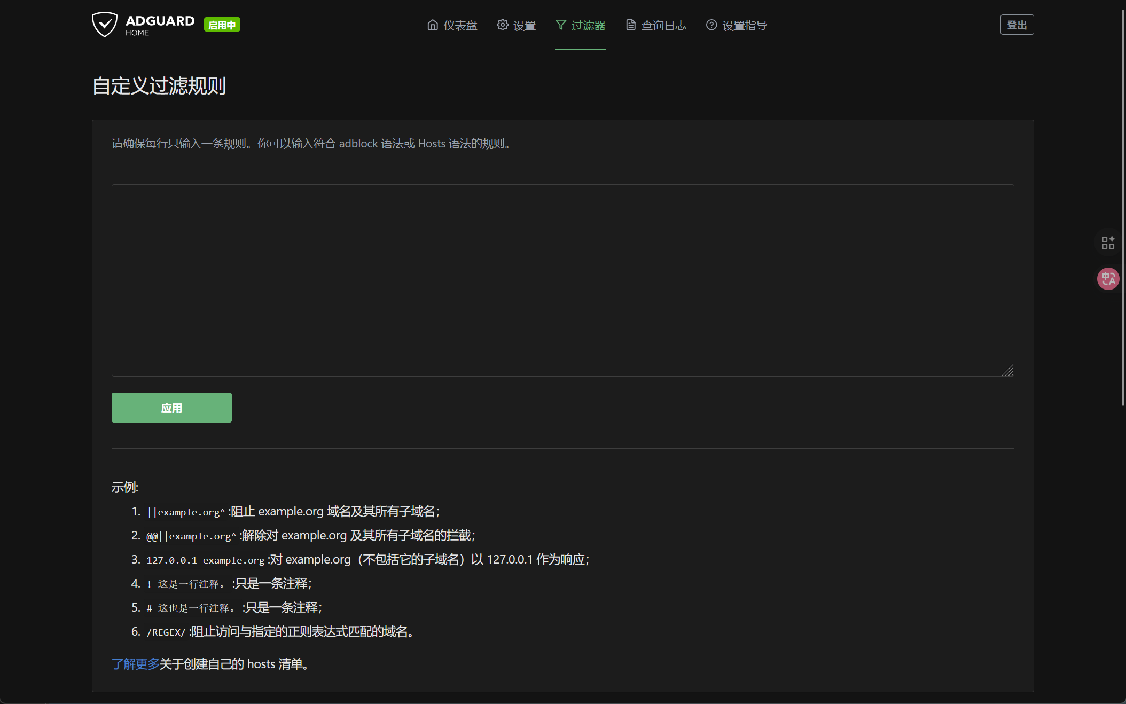This screenshot has height=704, width=1126.
Task: Click the AdGuard Home shield logo
Action: (x=106, y=24)
